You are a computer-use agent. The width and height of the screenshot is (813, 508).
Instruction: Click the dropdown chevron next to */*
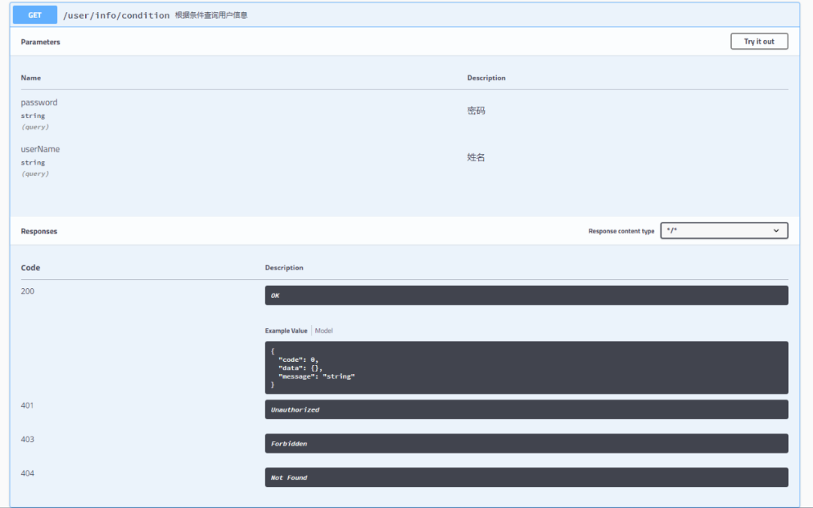(x=776, y=231)
